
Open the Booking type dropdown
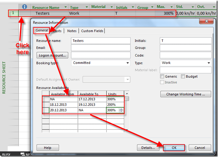coord(128,63)
